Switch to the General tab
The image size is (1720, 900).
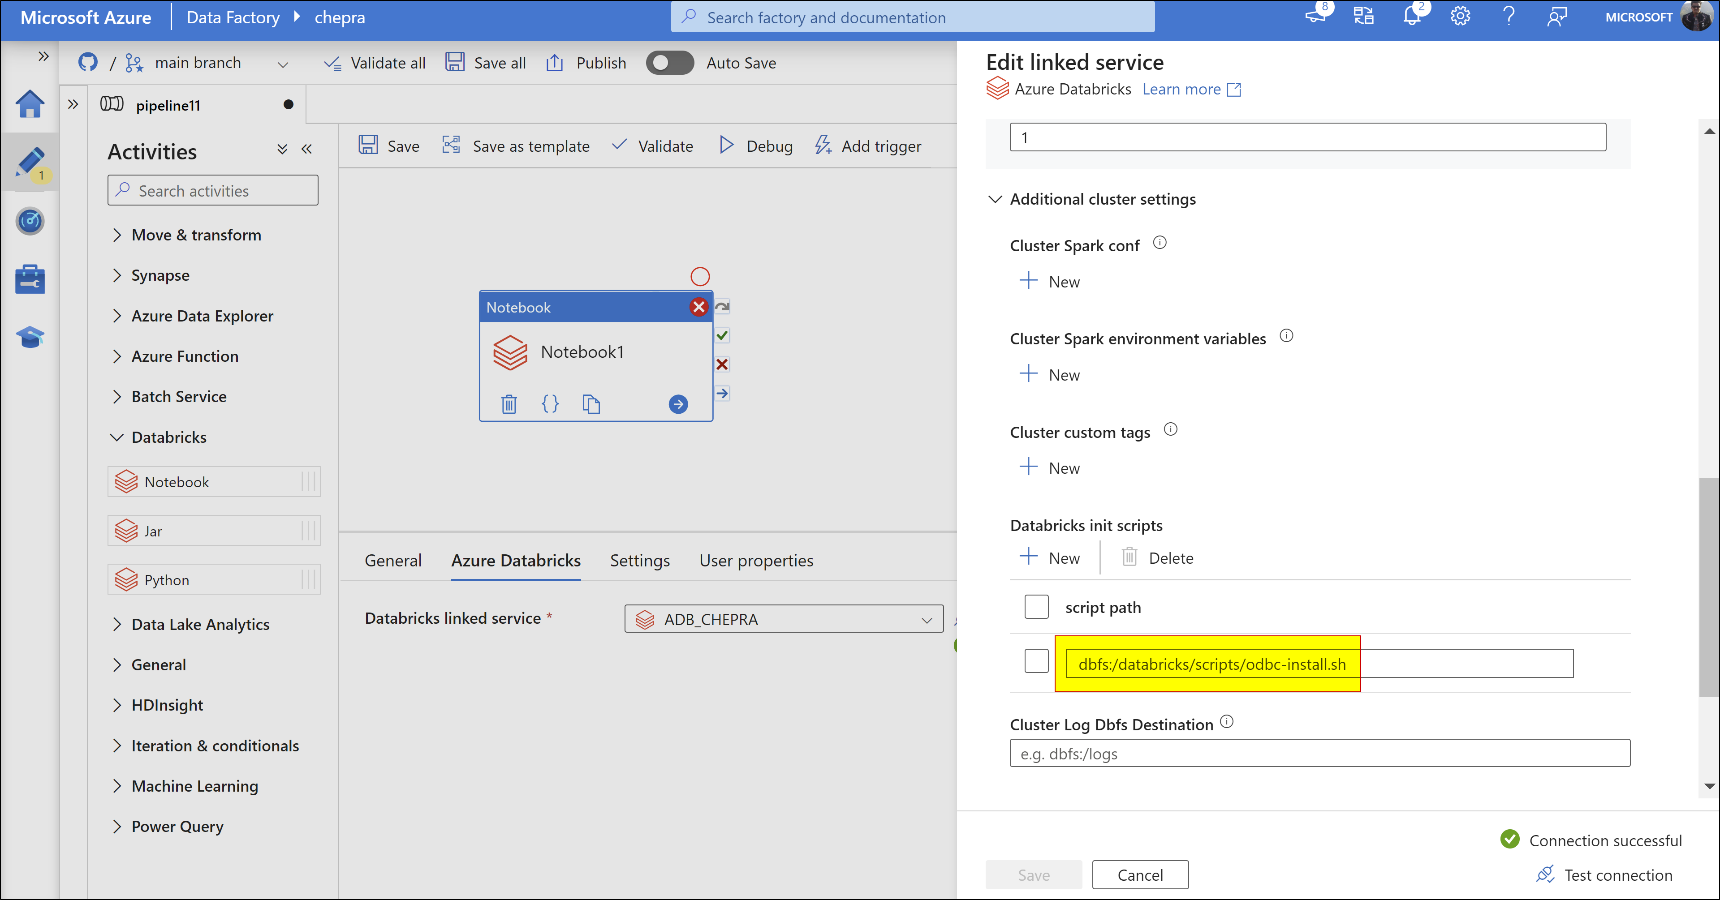(x=392, y=561)
